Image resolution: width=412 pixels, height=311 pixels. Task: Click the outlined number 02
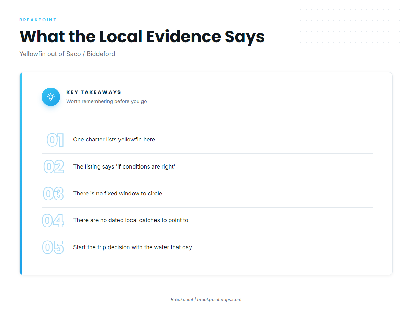54,167
